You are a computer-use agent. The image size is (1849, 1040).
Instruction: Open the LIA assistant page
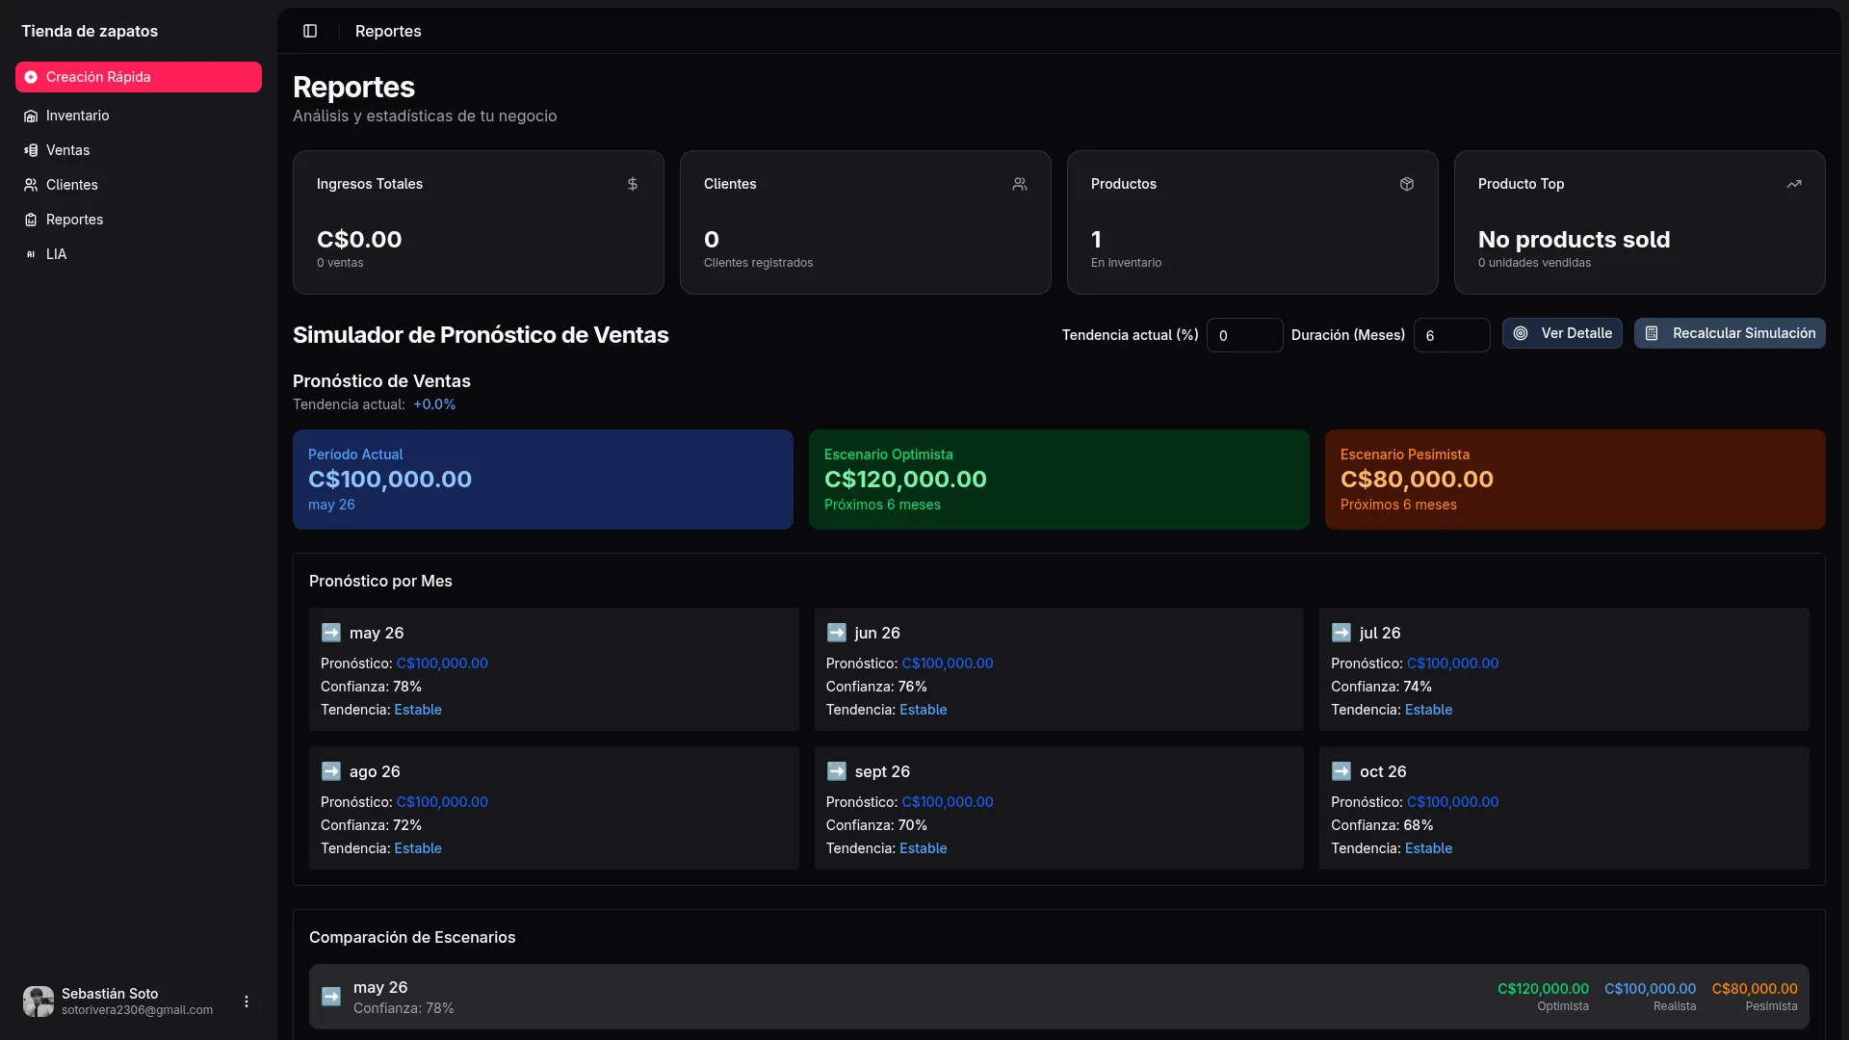pyautogui.click(x=139, y=254)
